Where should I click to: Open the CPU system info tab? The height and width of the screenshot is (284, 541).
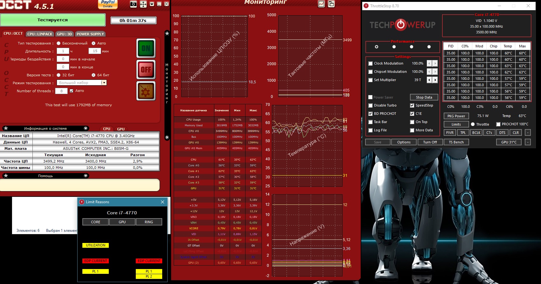107,129
